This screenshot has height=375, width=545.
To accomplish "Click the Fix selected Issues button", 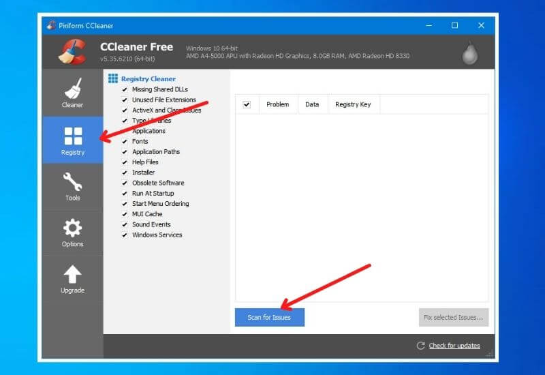I will click(x=453, y=317).
